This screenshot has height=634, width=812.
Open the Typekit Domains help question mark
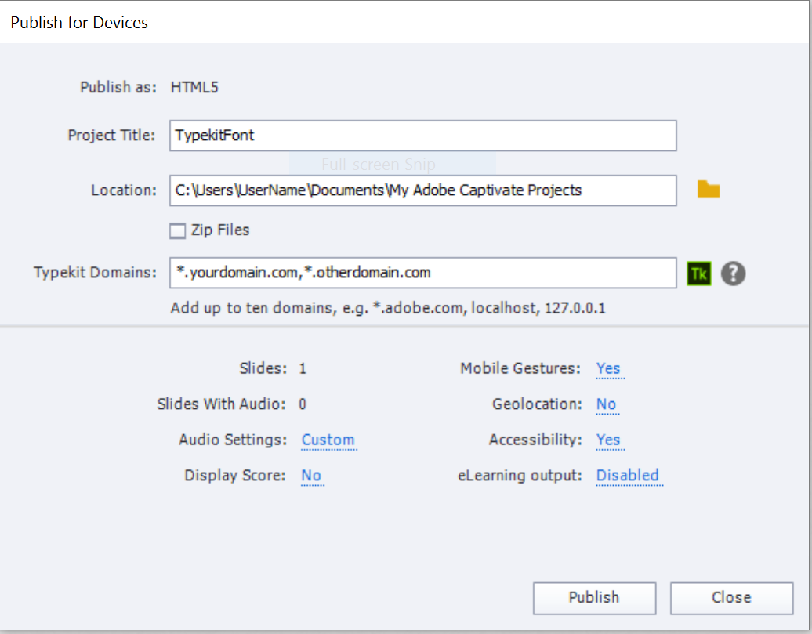point(733,274)
